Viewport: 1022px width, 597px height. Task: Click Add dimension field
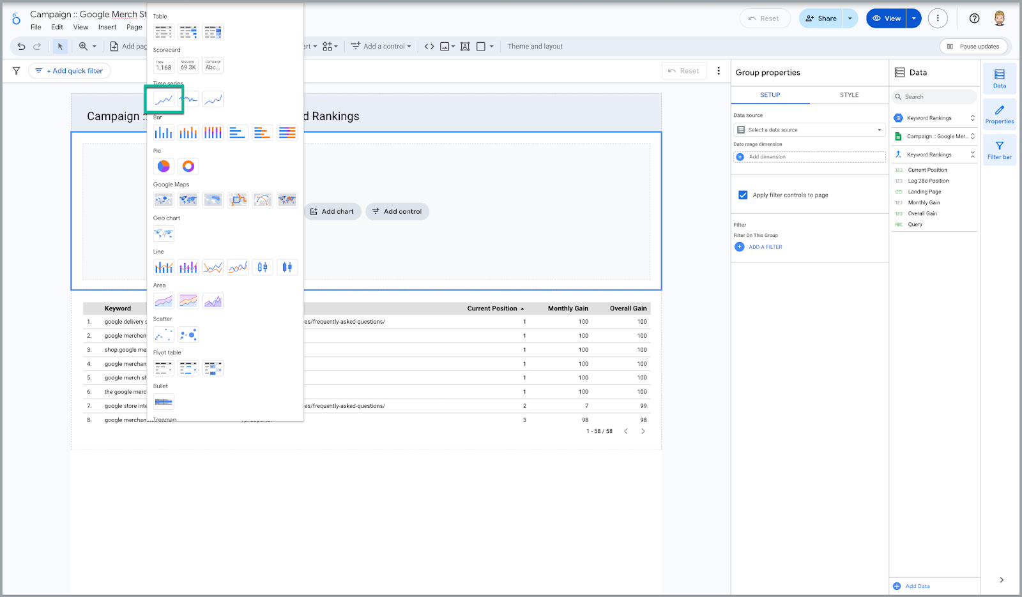(x=809, y=156)
